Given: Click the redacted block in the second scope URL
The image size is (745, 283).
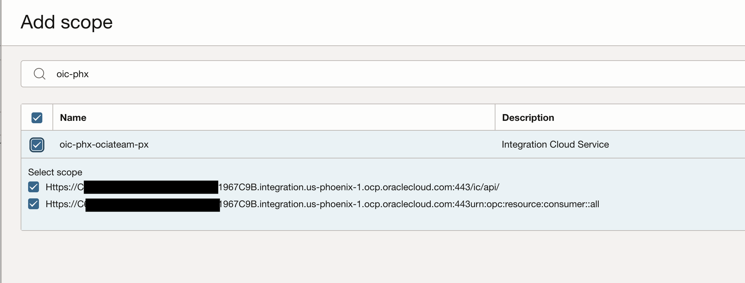Looking at the screenshot, I should tap(153, 205).
